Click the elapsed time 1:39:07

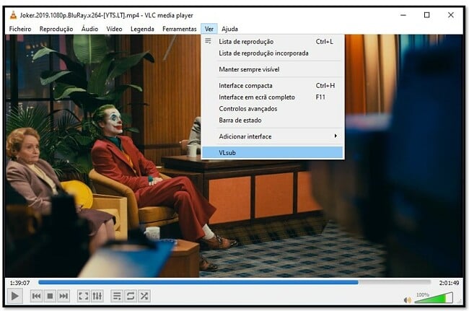[19, 283]
